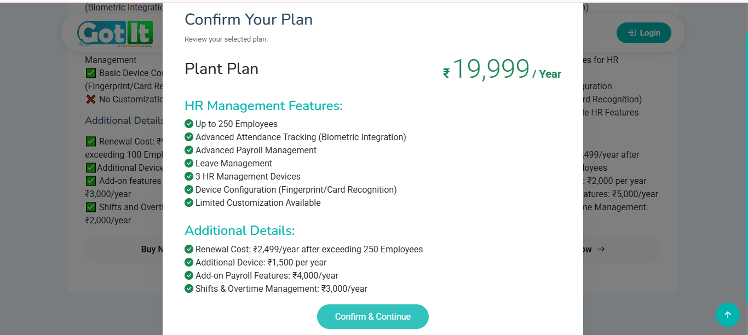Click the check icon beside Leave Management

pos(189,163)
